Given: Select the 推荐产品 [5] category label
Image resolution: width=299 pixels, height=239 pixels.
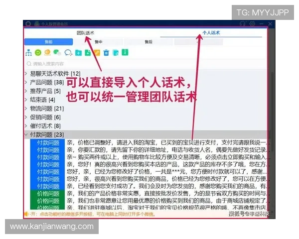Looking at the screenshot, I should pyautogui.click(x=45, y=91).
